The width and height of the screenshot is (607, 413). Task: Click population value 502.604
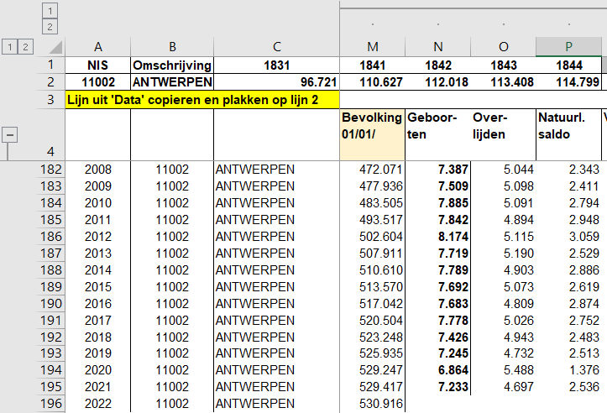click(373, 237)
